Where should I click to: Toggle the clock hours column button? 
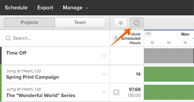point(137,22)
